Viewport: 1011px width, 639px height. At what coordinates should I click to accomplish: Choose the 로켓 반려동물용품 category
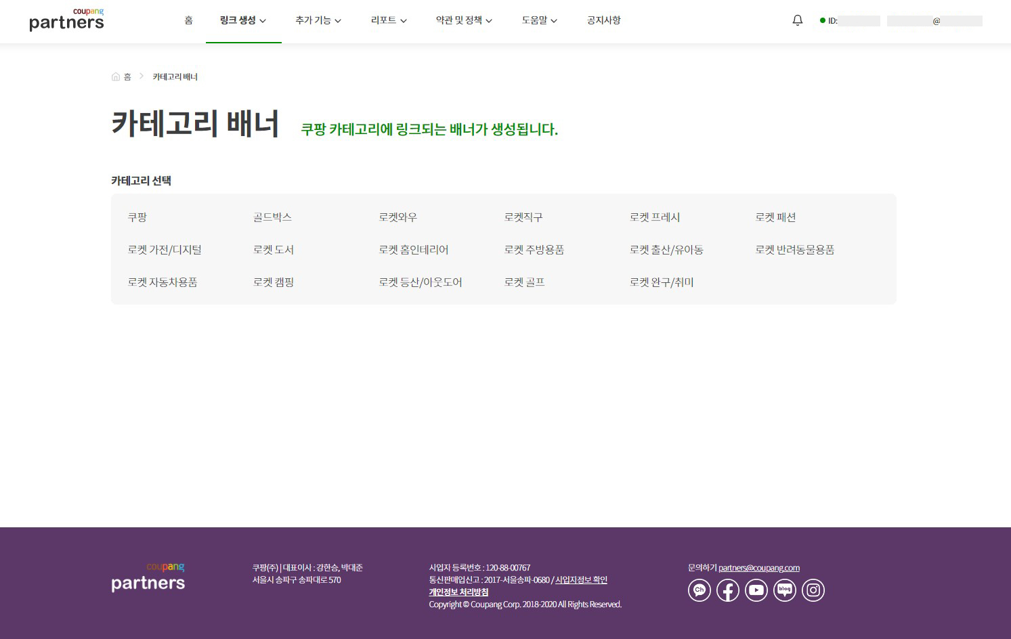click(795, 250)
